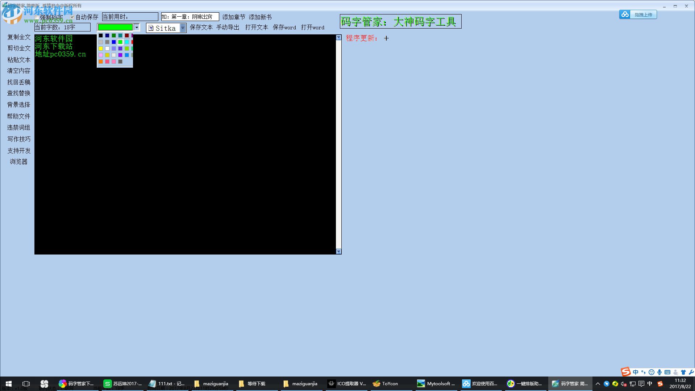Open 一键排版助手 taskbar item
This screenshot has width=695, height=391.
525,383
